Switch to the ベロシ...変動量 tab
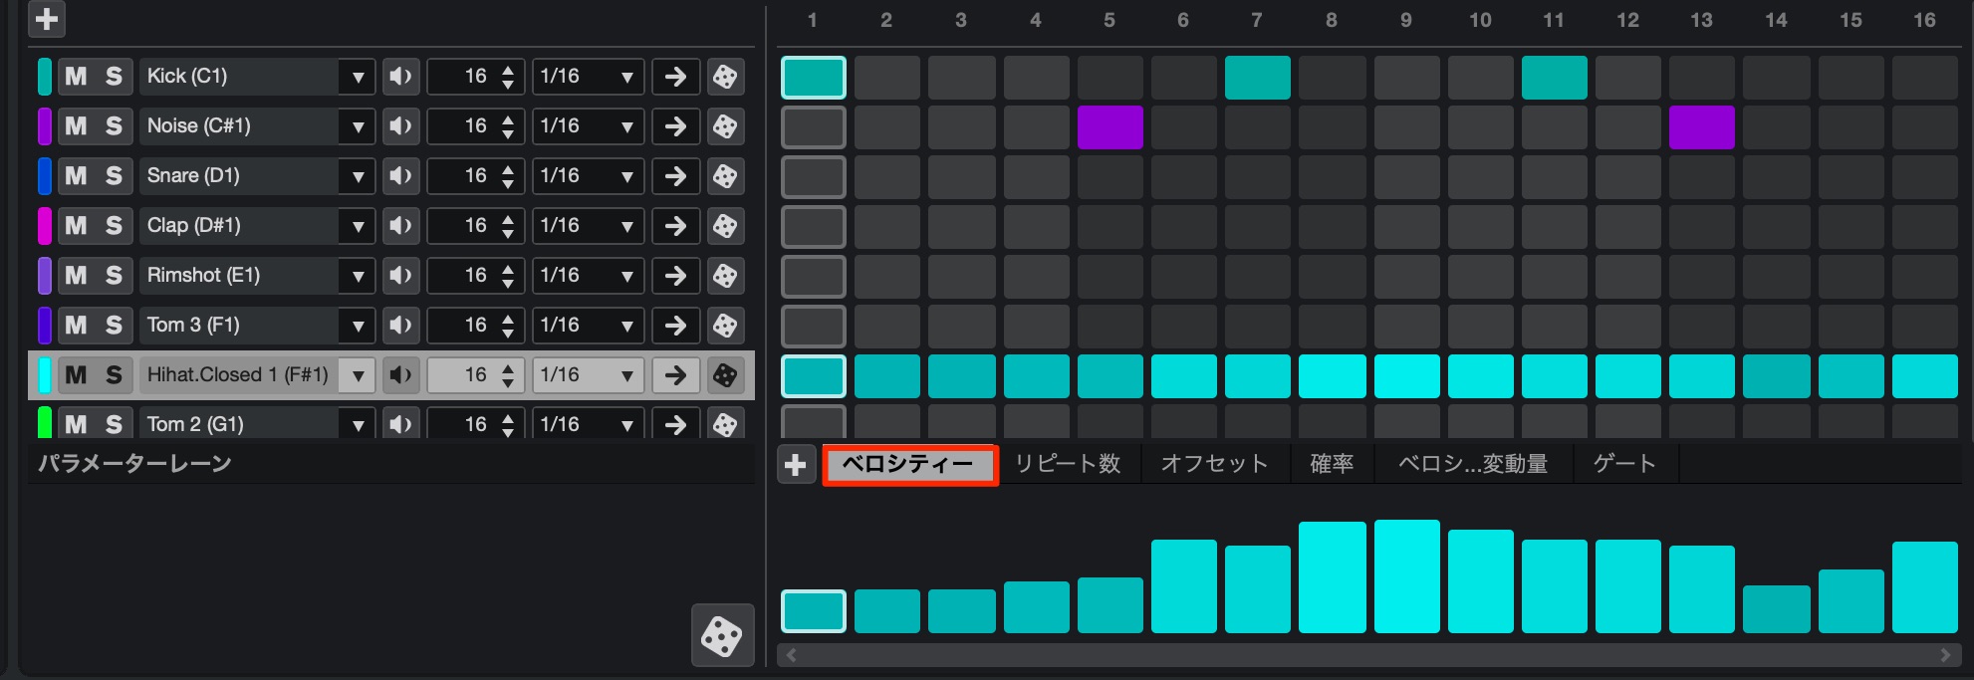The height and width of the screenshot is (680, 1974). click(1473, 465)
